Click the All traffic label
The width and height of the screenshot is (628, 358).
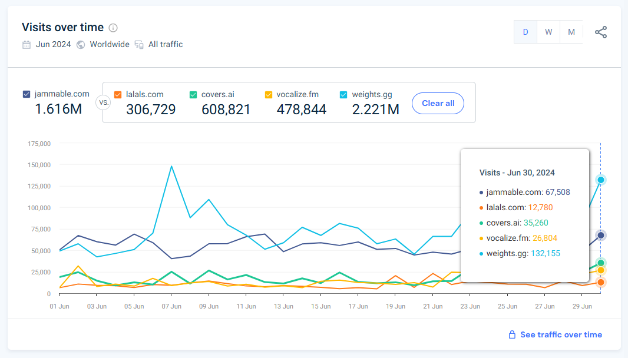coord(166,44)
